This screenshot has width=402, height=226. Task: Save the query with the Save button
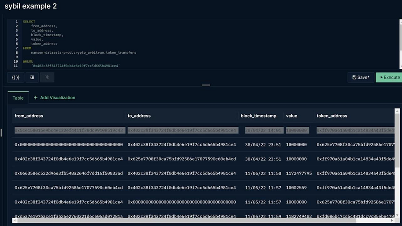[x=361, y=77]
